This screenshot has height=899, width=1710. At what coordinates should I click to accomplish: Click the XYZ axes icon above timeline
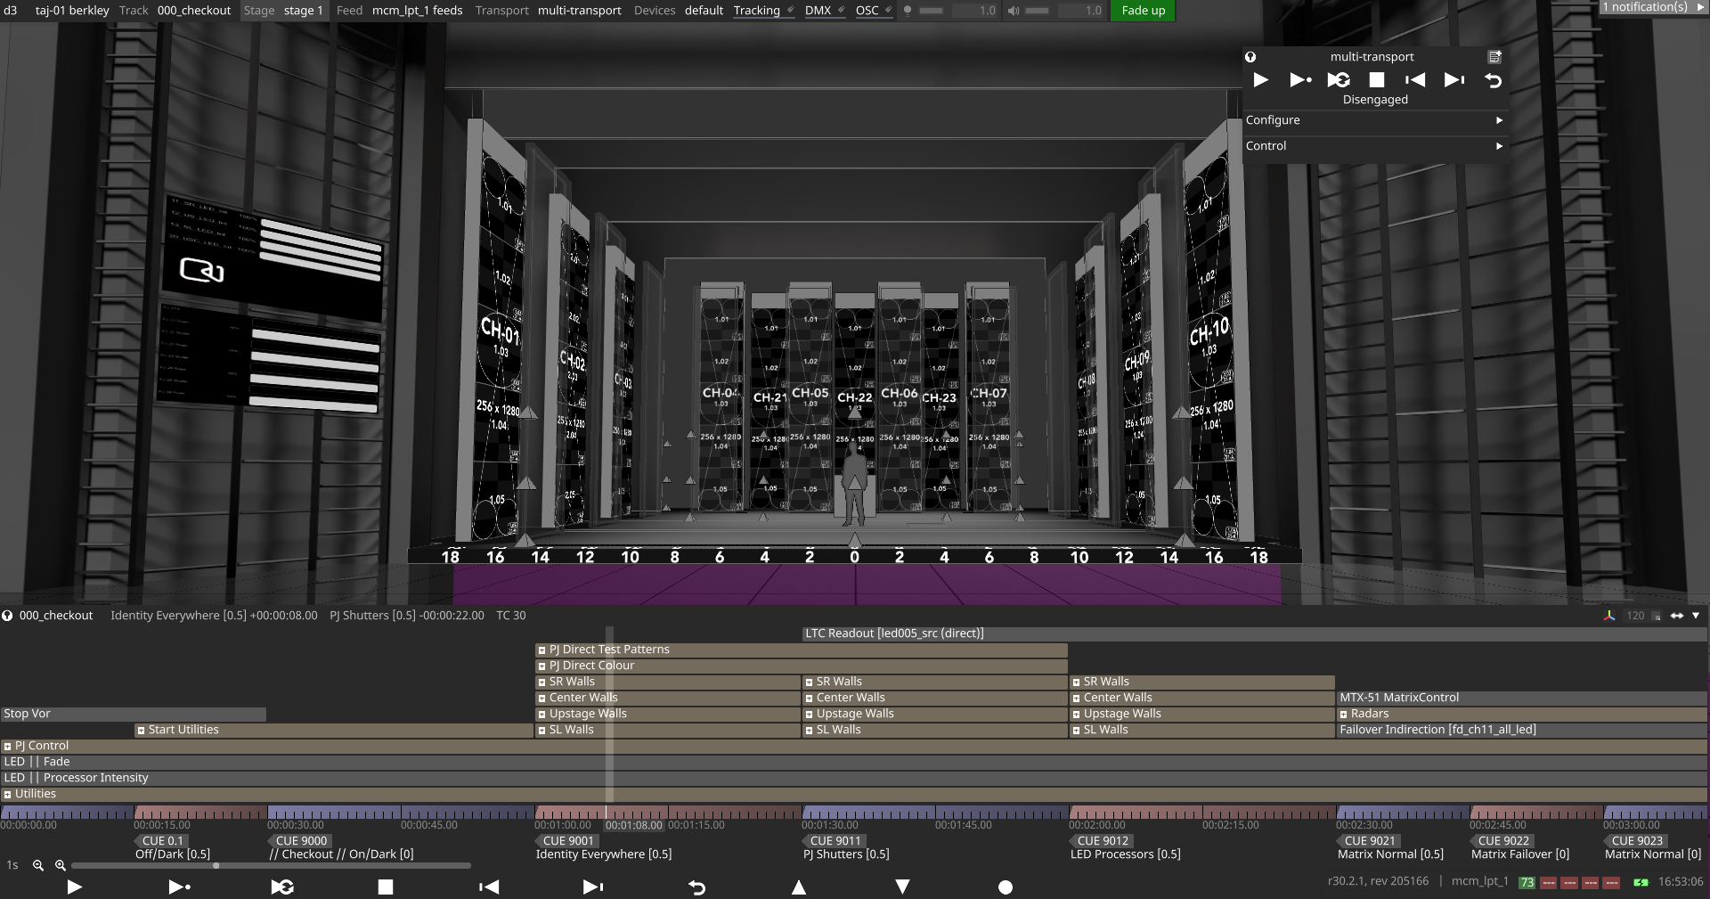click(x=1609, y=616)
